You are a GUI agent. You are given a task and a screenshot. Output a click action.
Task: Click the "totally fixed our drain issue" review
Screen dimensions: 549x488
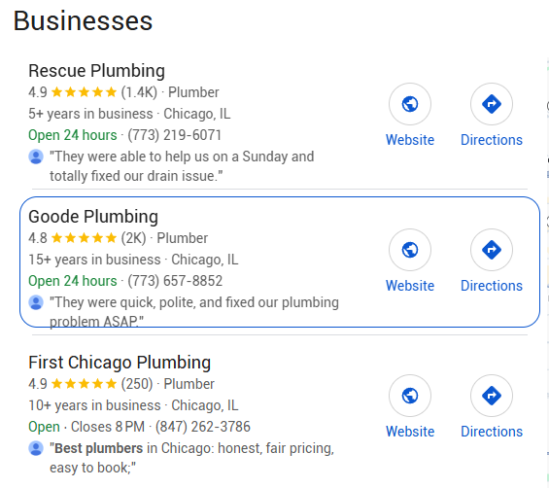(x=182, y=166)
